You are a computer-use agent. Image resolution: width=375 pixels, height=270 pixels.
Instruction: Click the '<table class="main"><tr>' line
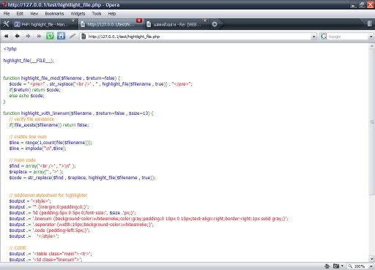[51, 254]
